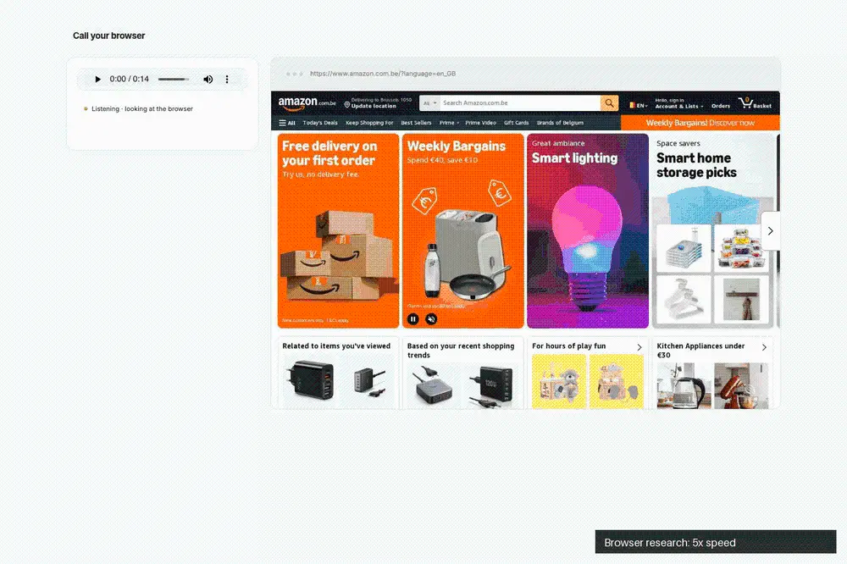Select the wall coat rack thumbnail
This screenshot has width=847, height=564.
point(741,299)
